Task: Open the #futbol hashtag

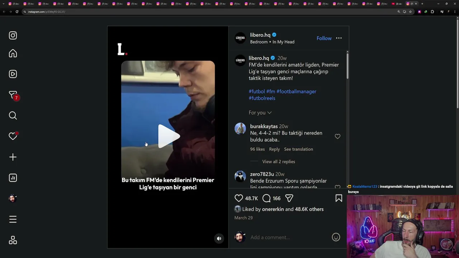Action: click(x=257, y=91)
